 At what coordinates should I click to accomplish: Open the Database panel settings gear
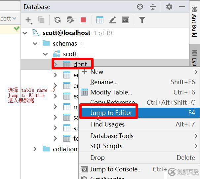(x=169, y=7)
